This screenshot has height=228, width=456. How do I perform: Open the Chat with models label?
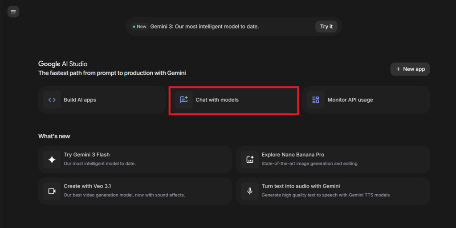217,100
